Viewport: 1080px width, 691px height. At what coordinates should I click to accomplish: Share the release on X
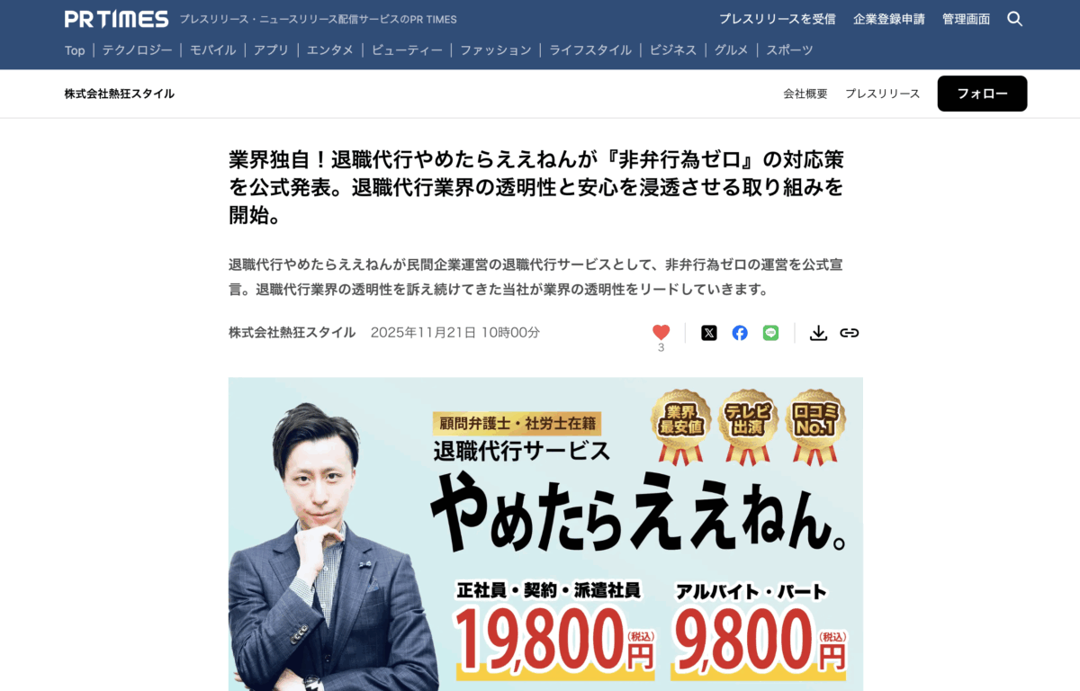tap(709, 333)
